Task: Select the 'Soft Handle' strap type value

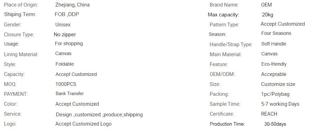Action: click(274, 44)
